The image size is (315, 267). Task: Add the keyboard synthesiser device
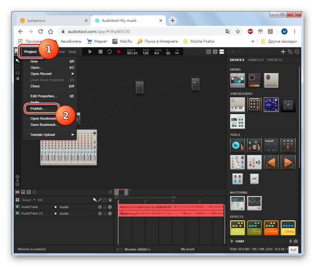pyautogui.click(x=238, y=104)
